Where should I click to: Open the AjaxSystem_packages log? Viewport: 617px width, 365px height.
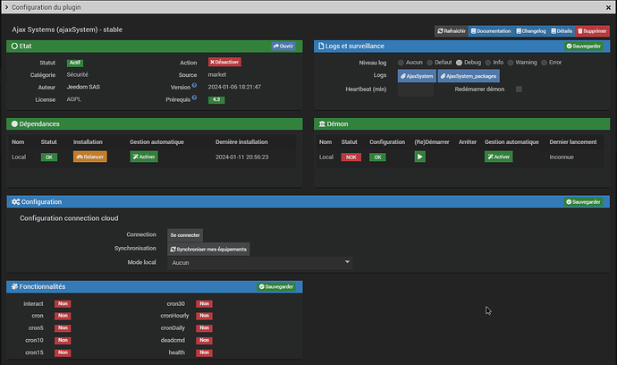[x=469, y=76]
